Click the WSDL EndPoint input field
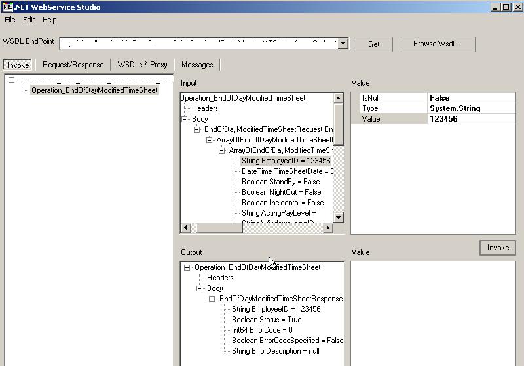The height and width of the screenshot is (366, 524). (x=199, y=43)
